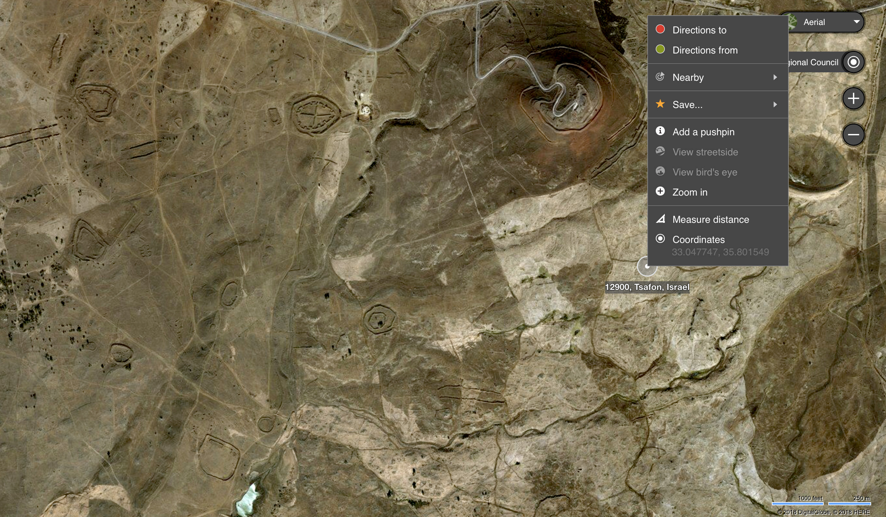Click the Nearby search icon in menu
Screen dimensions: 886x517
660,77
